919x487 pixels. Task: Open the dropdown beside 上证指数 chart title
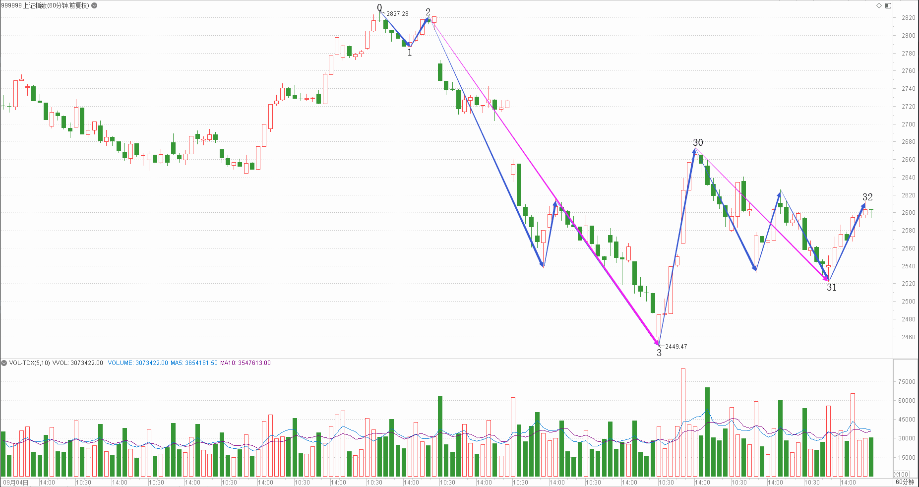(95, 5)
